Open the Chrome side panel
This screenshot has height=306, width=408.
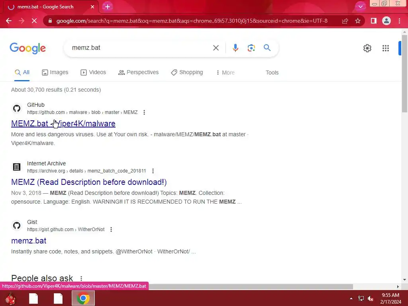[x=374, y=21]
